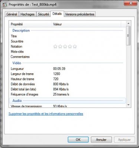Click the video file icon in title bar
This screenshot has width=139, height=148.
click(x=5, y=5)
